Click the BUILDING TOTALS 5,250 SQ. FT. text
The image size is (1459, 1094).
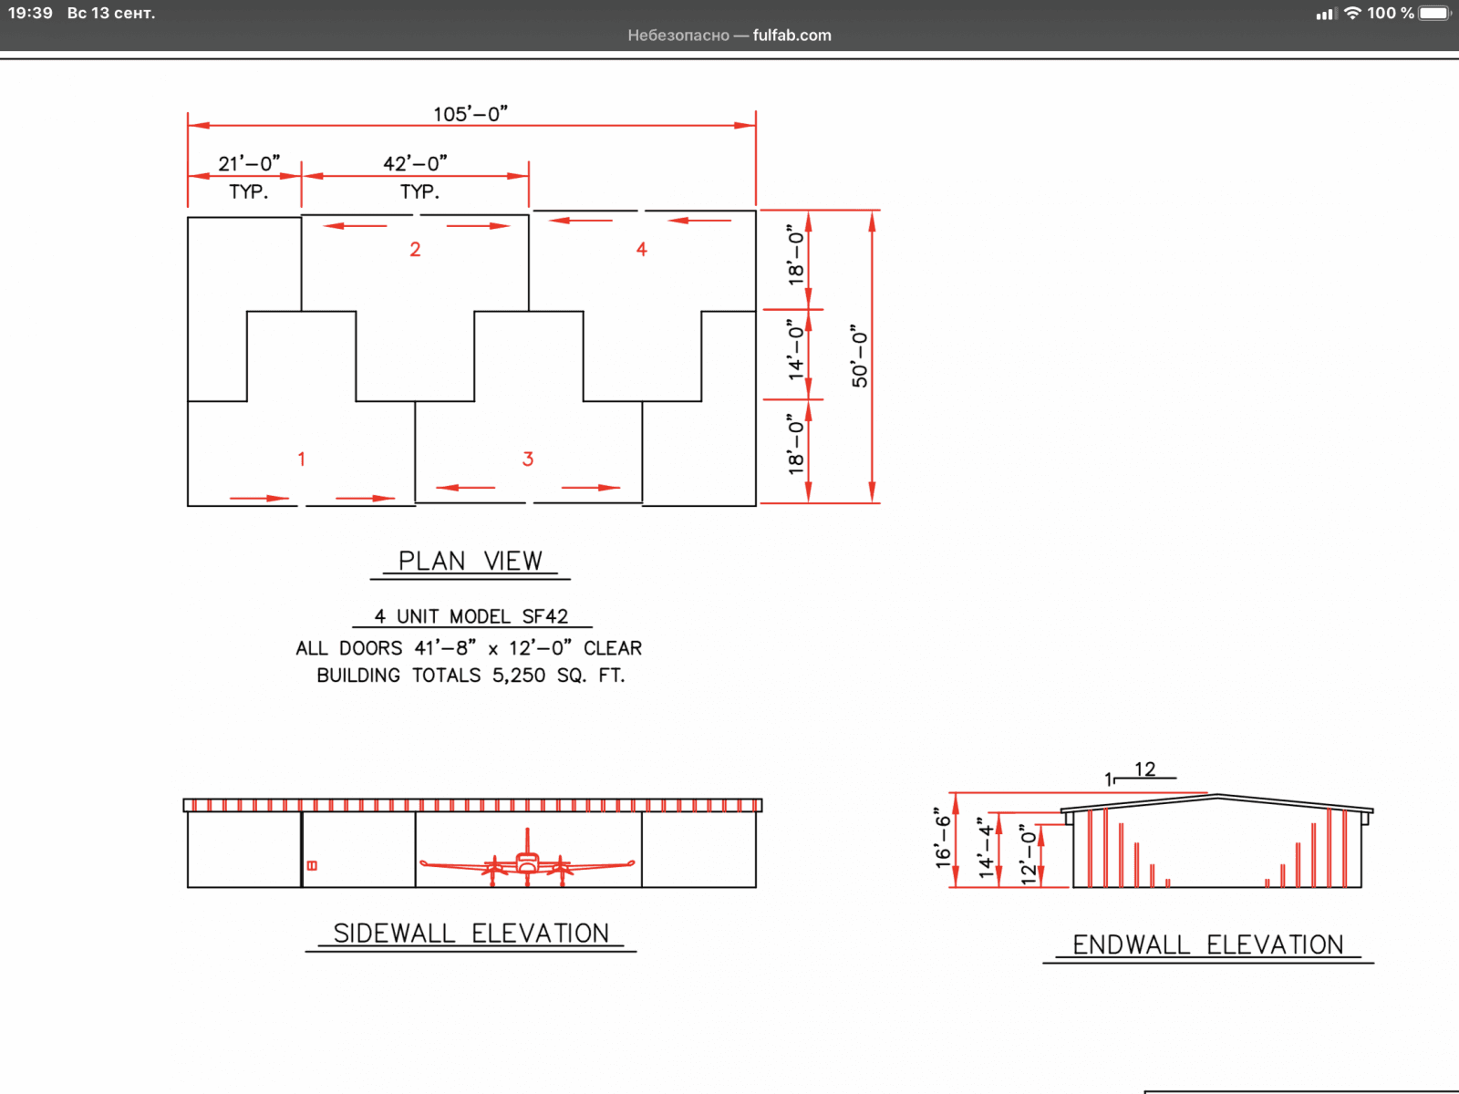[471, 676]
